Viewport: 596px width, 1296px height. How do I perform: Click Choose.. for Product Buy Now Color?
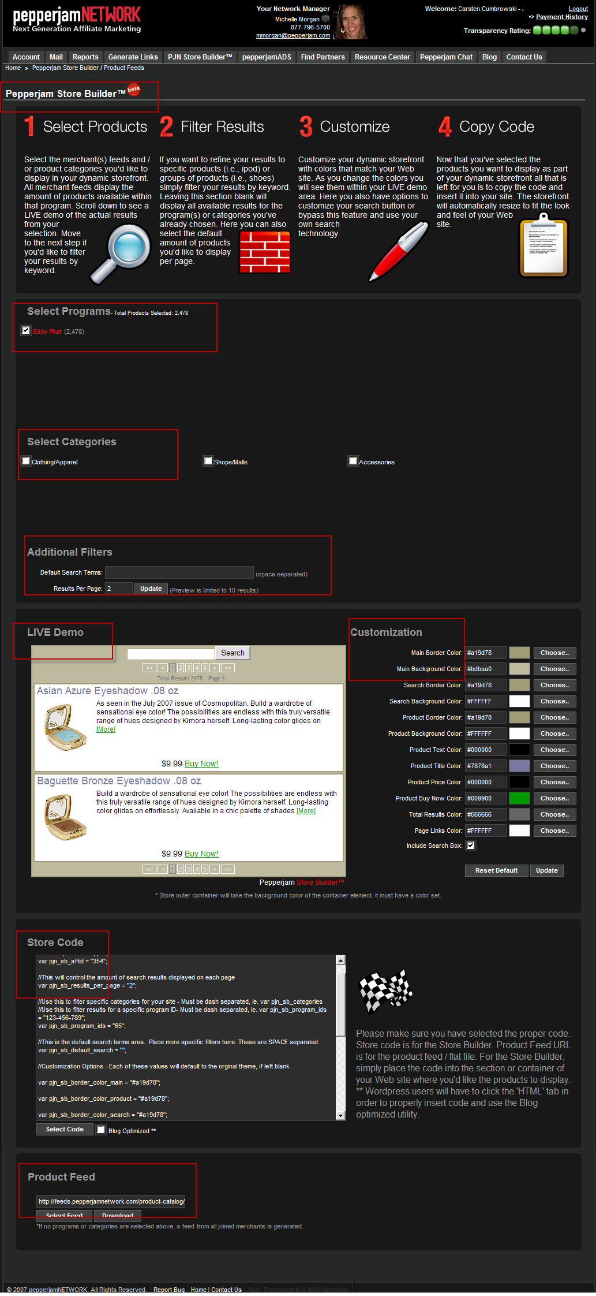554,798
